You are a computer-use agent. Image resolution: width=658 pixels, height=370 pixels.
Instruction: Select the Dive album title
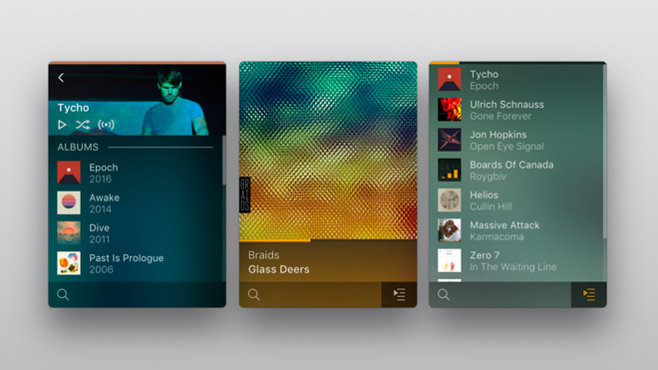point(99,228)
